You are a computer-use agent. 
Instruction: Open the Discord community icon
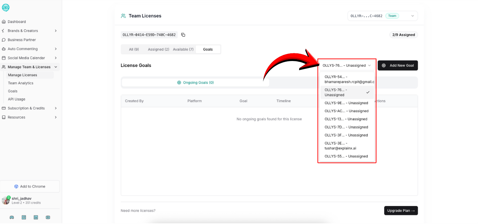12,217
